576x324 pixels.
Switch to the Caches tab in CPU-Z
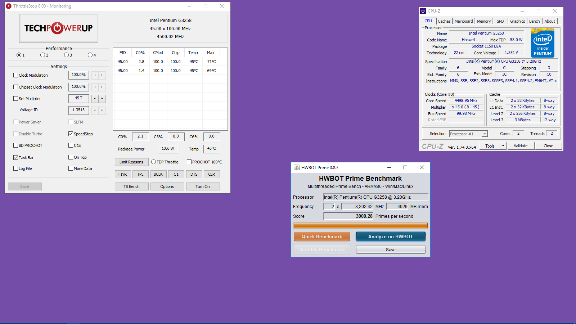(444, 21)
